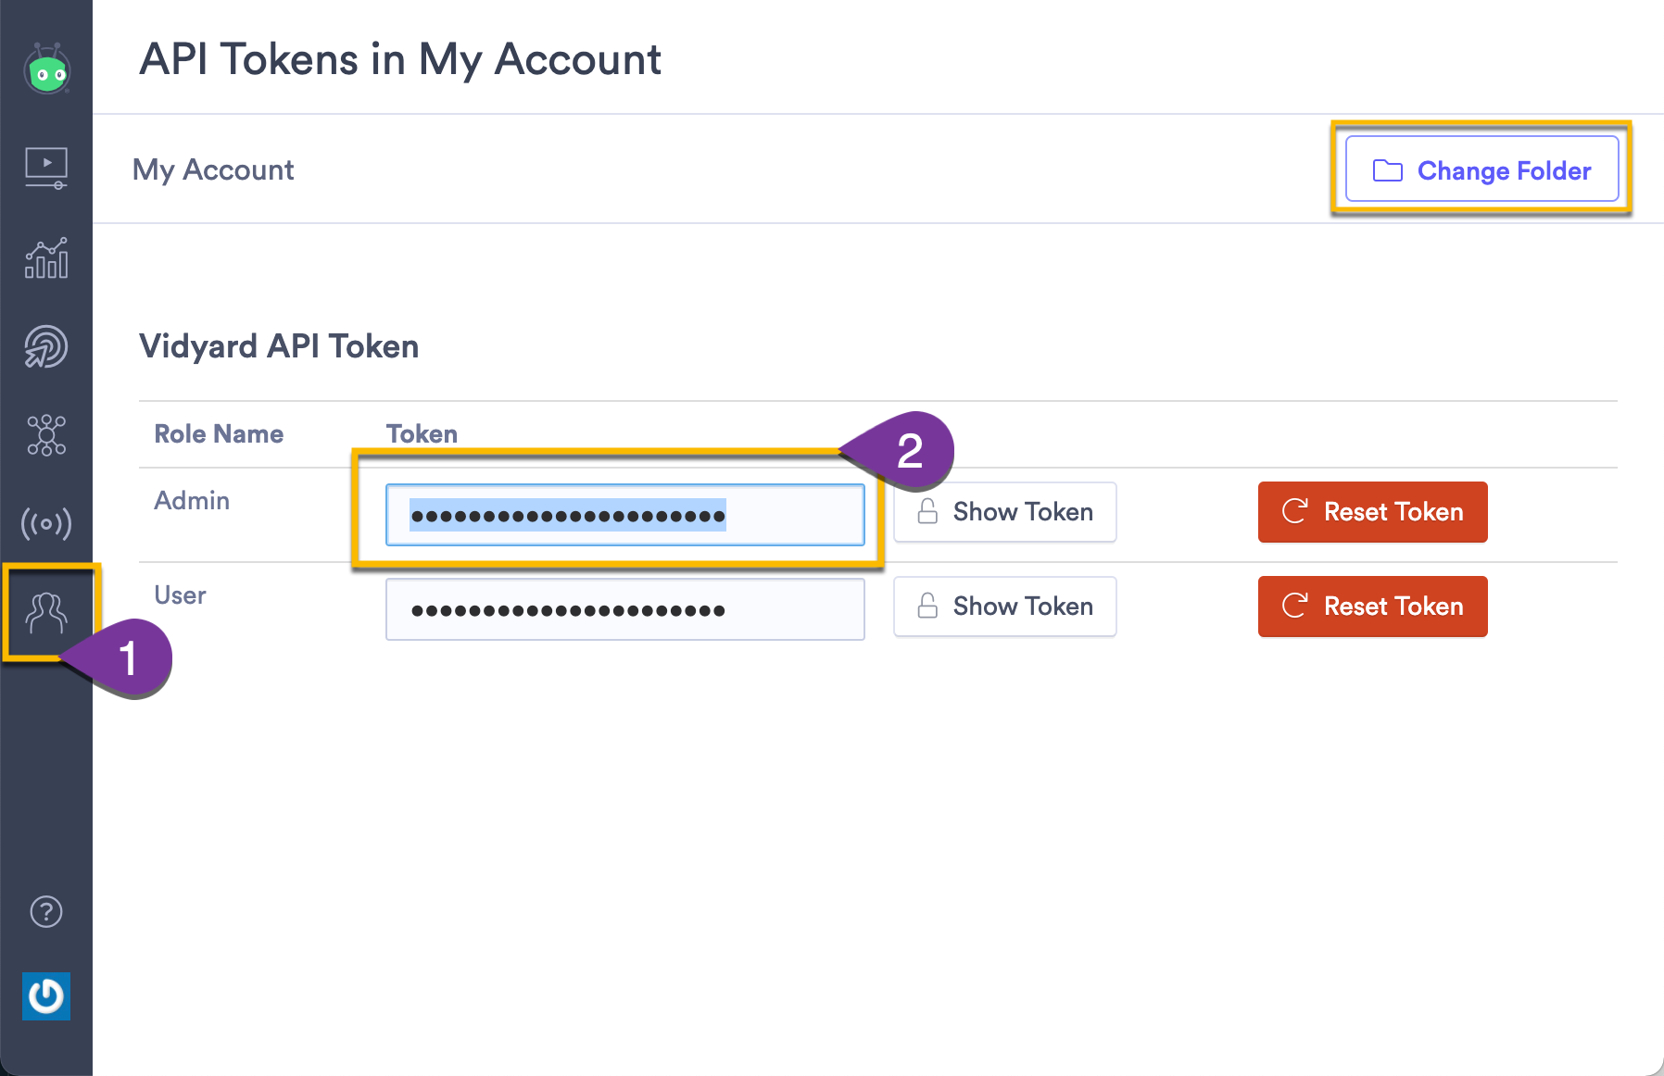Viewport: 1664px width, 1076px height.
Task: Open the integrations nodes sidebar icon
Action: (x=46, y=435)
